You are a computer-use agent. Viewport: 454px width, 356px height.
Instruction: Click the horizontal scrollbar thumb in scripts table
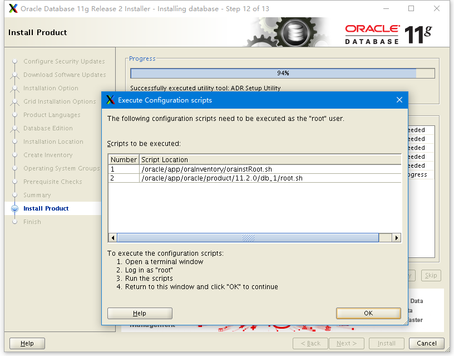pos(248,238)
